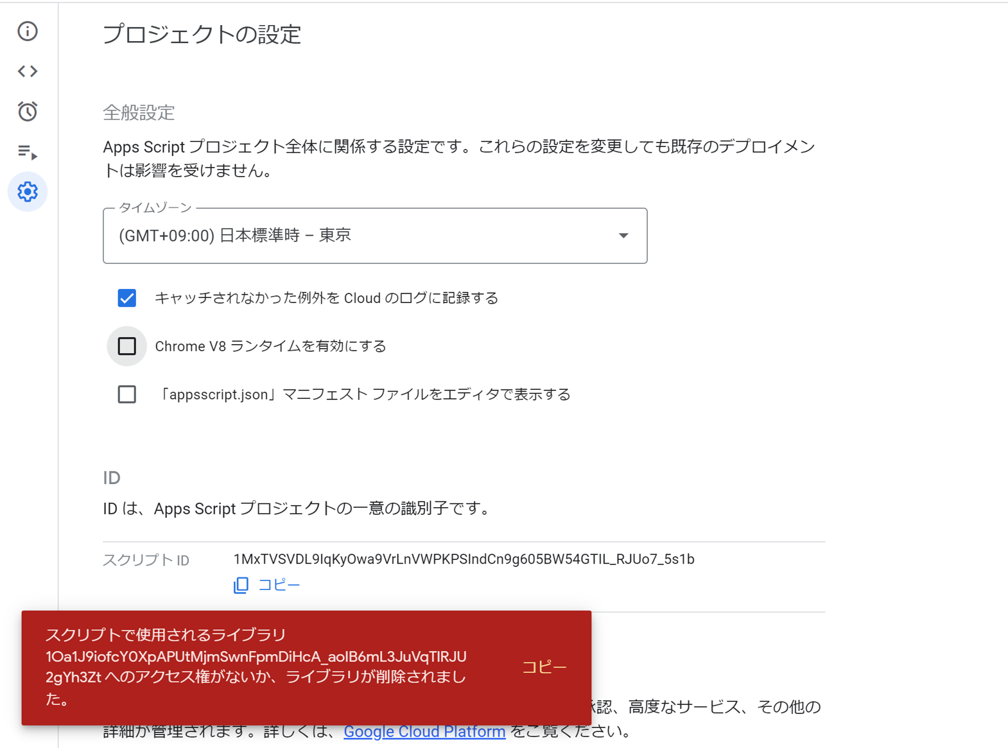
Task: Click コピー button in the red error toast
Action: coord(544,668)
